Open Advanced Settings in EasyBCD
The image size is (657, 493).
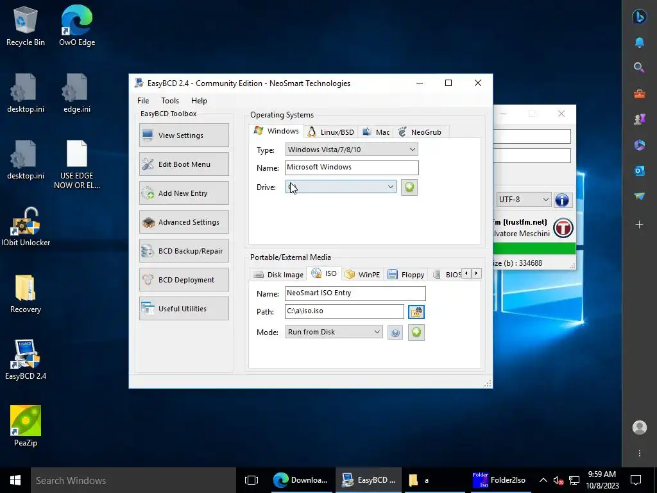(x=184, y=221)
